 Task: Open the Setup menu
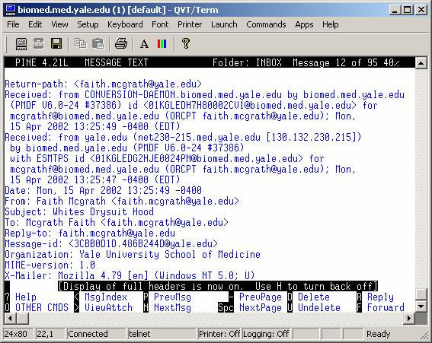click(x=88, y=24)
